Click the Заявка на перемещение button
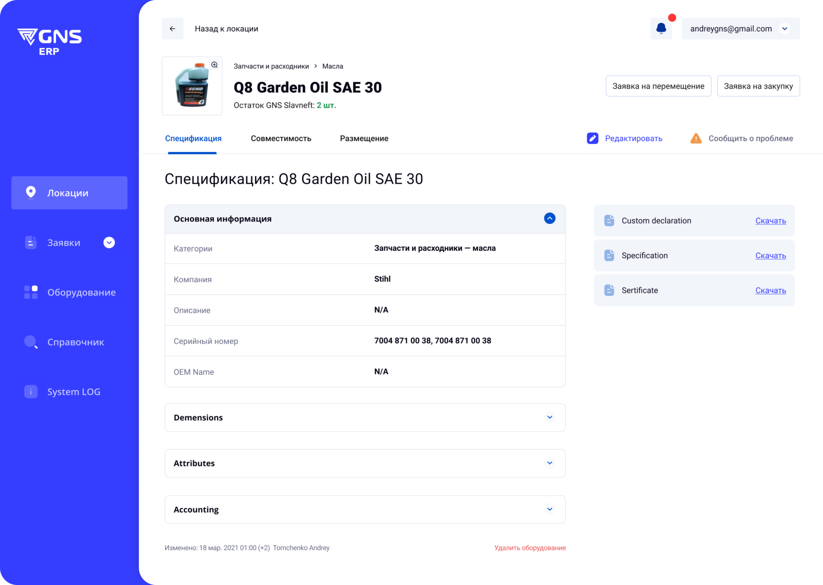 658,86
